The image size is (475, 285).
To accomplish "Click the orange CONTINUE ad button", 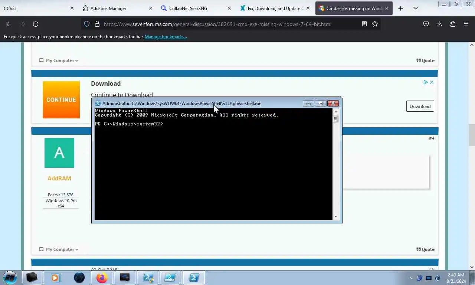I will (x=61, y=100).
